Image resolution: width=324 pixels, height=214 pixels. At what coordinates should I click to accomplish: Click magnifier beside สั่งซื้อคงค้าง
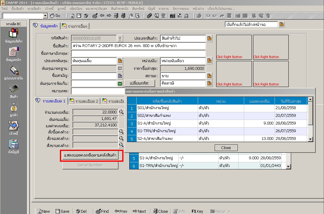(121, 132)
